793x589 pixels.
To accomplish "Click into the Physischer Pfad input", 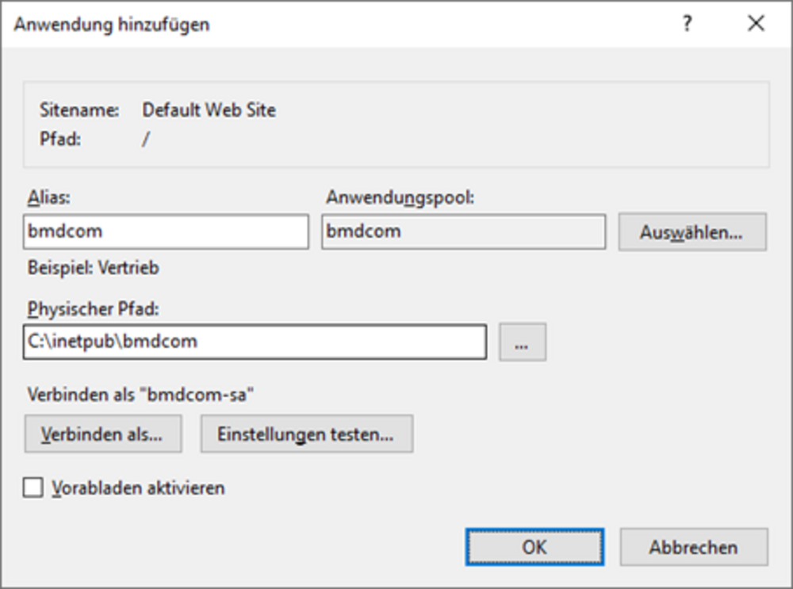I will pos(255,342).
